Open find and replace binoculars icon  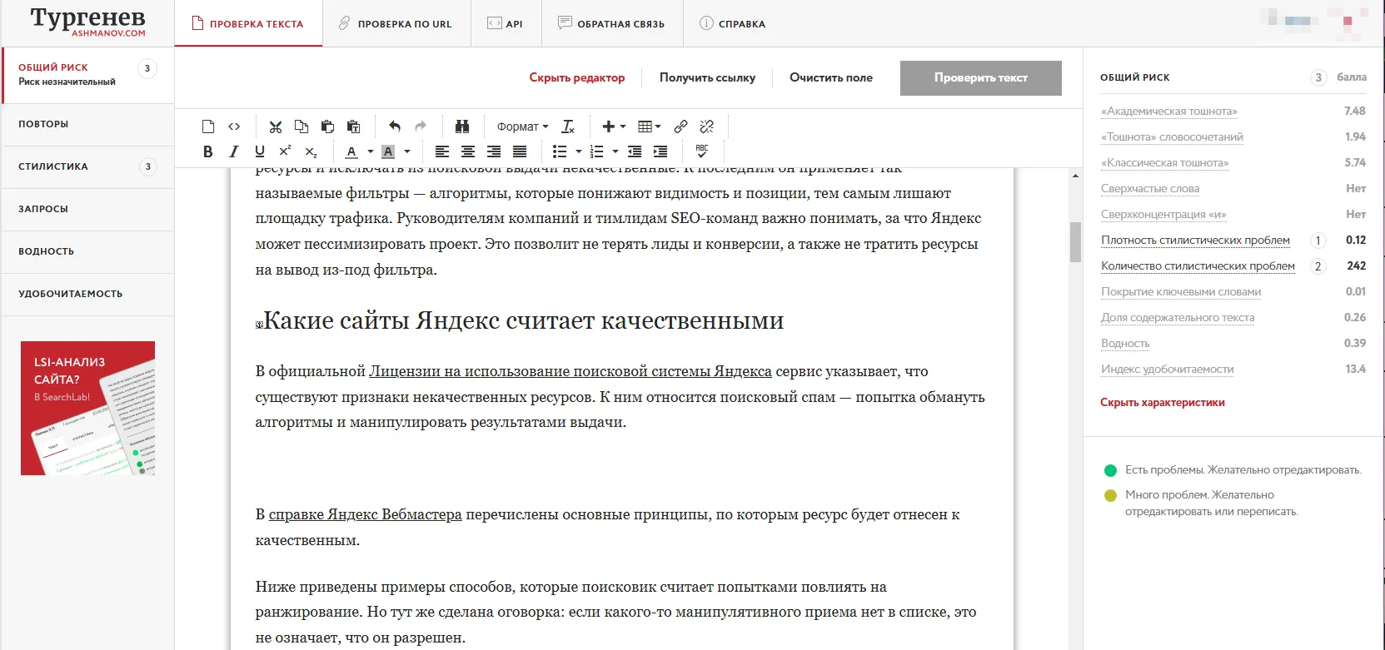pyautogui.click(x=462, y=127)
